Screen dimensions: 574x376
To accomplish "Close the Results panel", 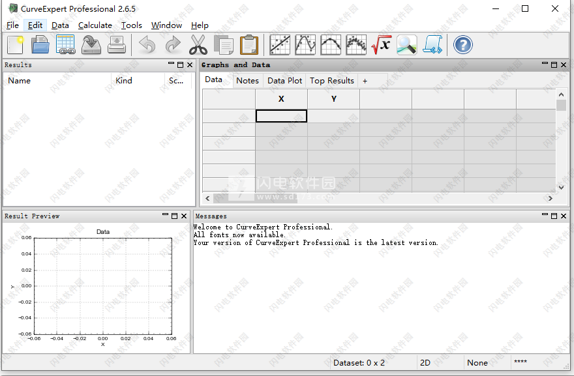I will tap(190, 65).
